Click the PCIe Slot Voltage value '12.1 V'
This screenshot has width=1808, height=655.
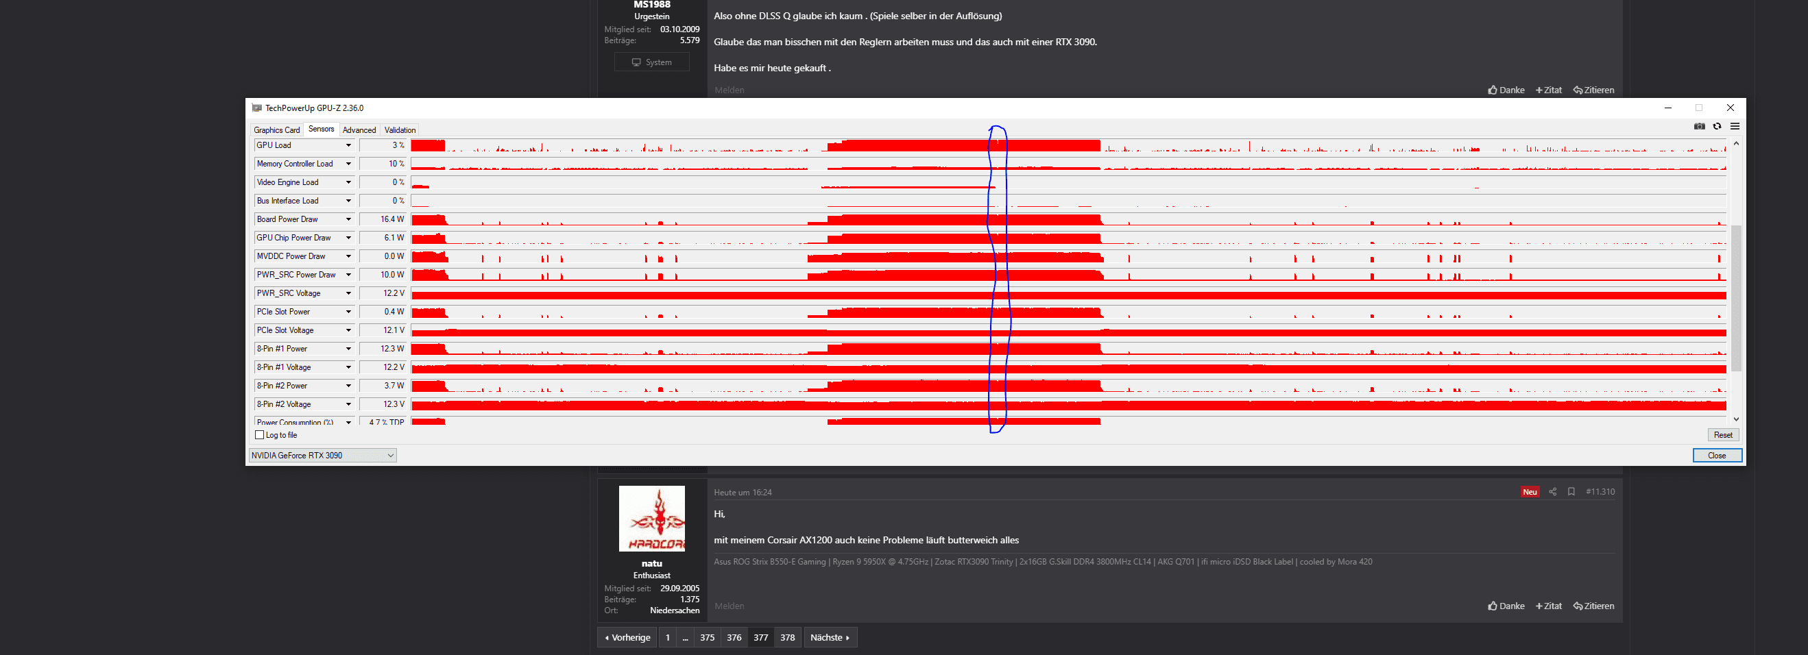coord(383,330)
